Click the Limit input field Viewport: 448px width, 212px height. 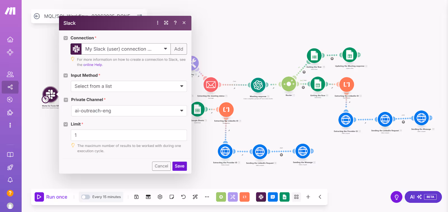pos(129,135)
